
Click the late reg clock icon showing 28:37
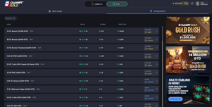(146, 32)
